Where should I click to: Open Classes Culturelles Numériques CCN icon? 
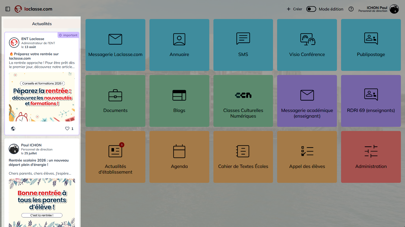pos(243,95)
